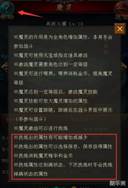Image resolution: width=128 pixels, height=188 pixels.
Task: Click the 法防 attribute row label
Action: click(x=5, y=172)
